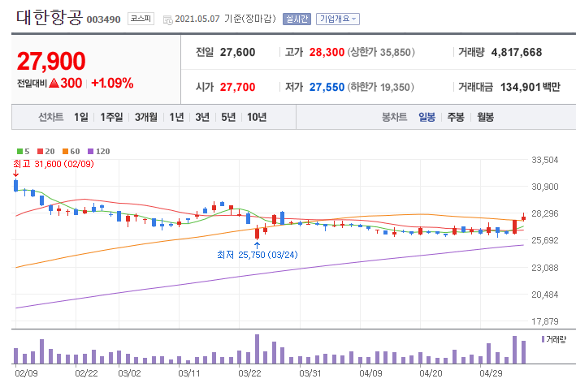This screenshot has height=383, width=576.
Task: Click the 최고 31,600 (02/09) high marker
Action: pos(54,164)
